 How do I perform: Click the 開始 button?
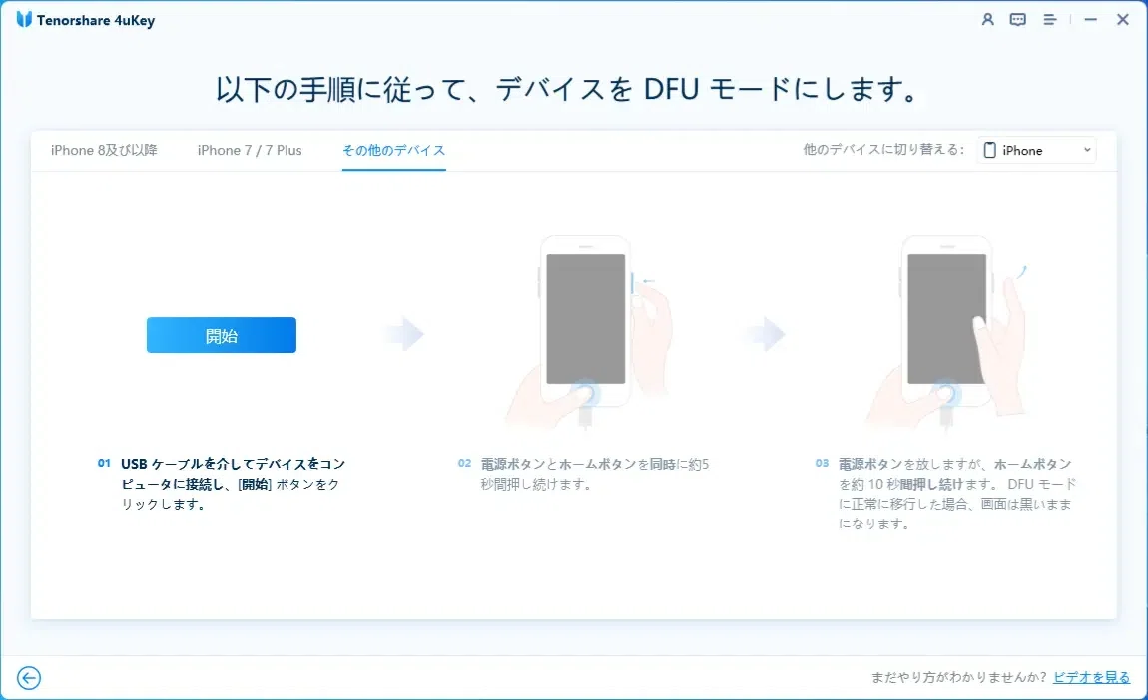(221, 335)
